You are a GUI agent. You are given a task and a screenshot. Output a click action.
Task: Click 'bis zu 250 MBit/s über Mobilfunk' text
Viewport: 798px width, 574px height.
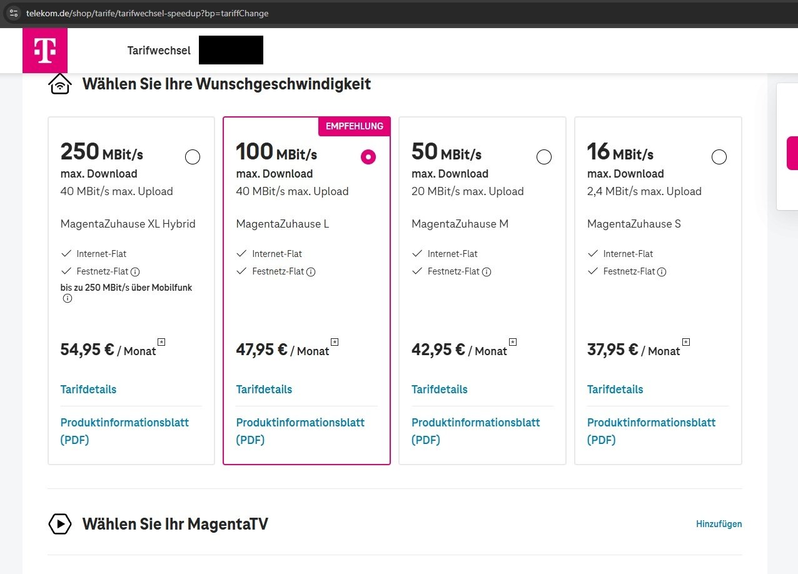point(126,288)
